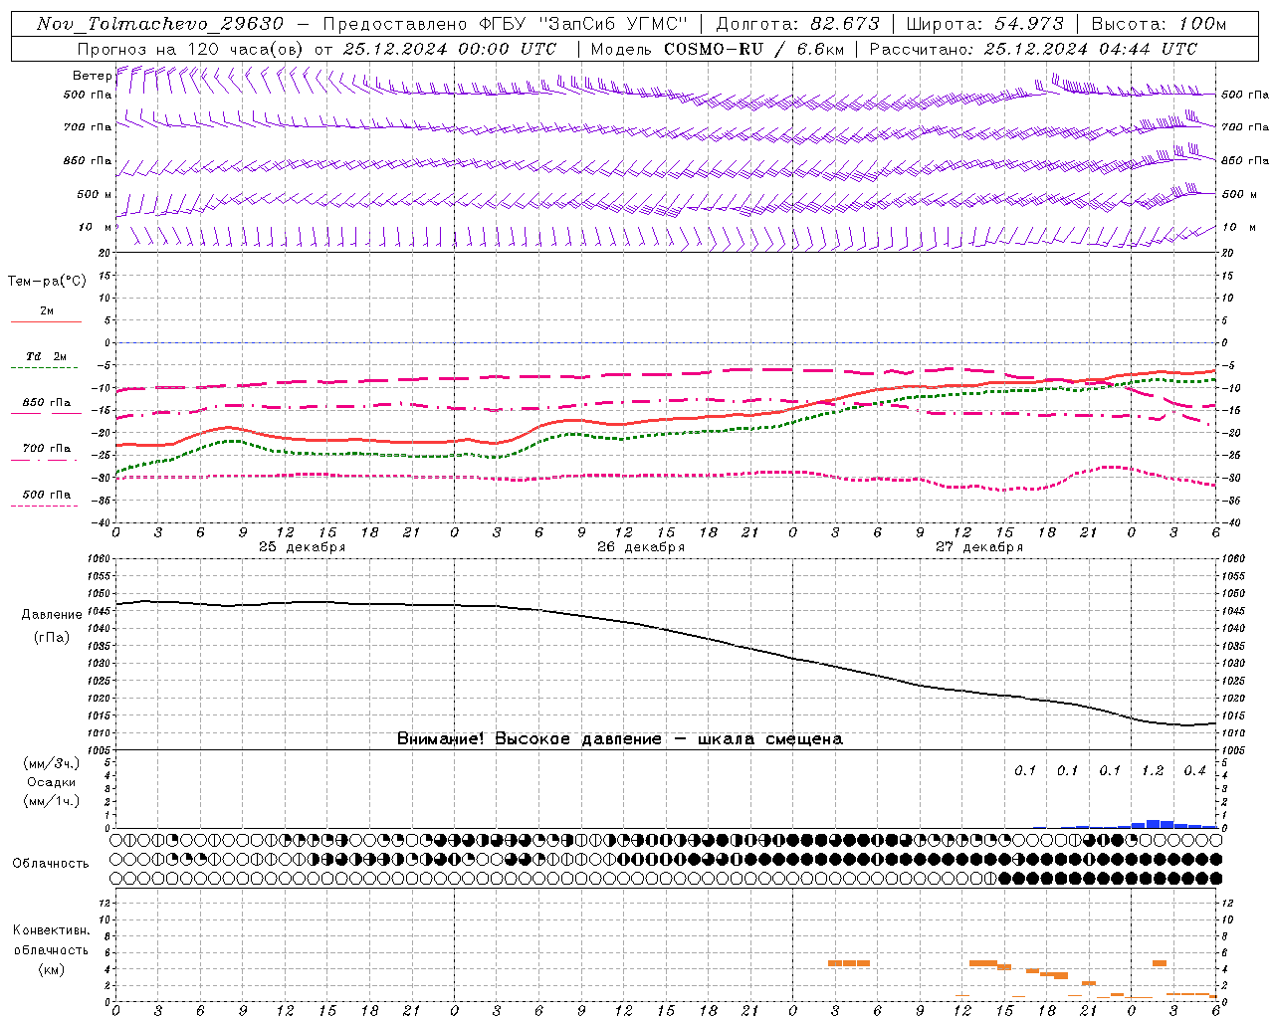Image resolution: width=1274 pixels, height=1019 pixels.
Task: Click the Ветер wind panel label
Action: coord(92,76)
